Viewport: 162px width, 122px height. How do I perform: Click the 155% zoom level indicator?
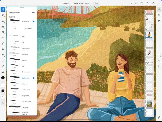point(96,3)
